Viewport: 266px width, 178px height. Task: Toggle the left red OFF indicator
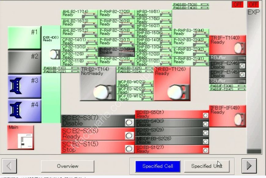[238, 4]
